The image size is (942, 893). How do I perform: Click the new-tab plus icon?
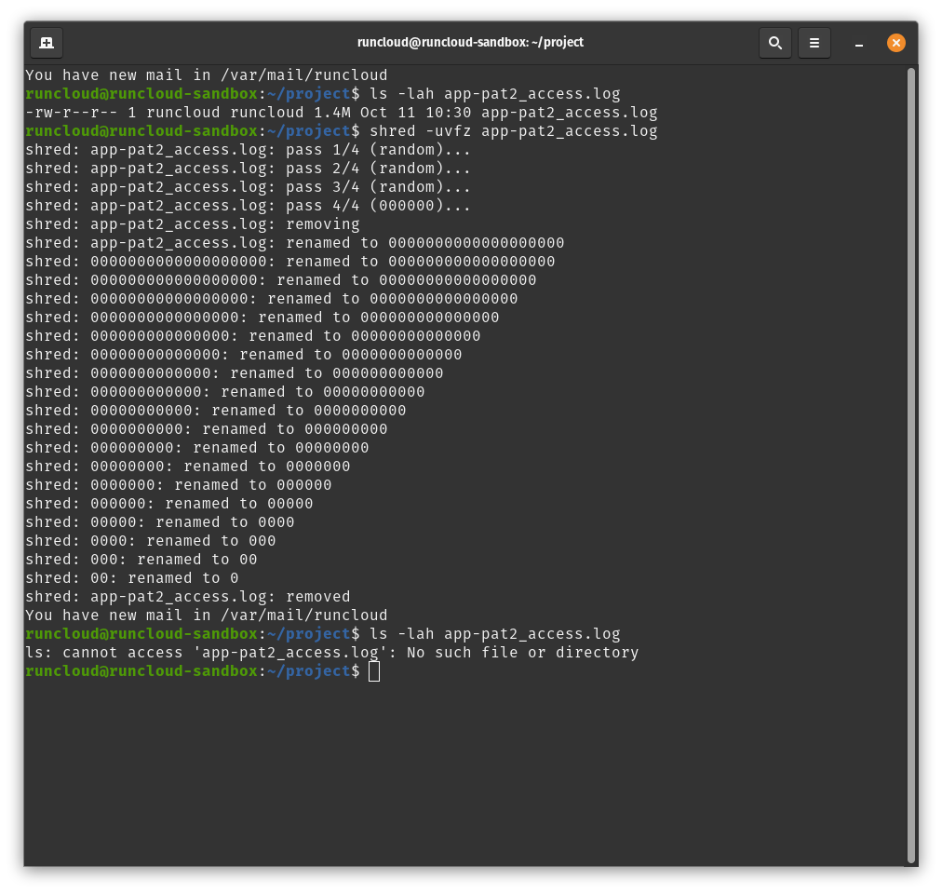click(x=46, y=42)
